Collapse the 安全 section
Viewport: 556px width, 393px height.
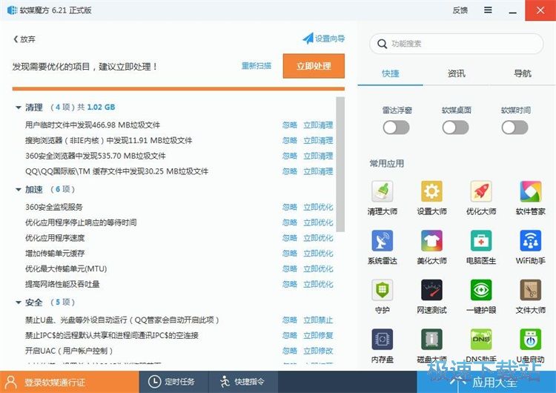pyautogui.click(x=19, y=303)
